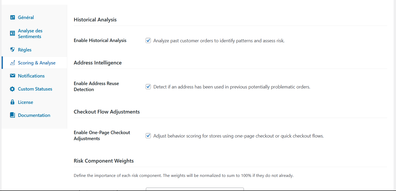Image resolution: width=396 pixels, height=191 pixels.
Task: Click the gear icon for Custom Statuses
Action: point(12,89)
